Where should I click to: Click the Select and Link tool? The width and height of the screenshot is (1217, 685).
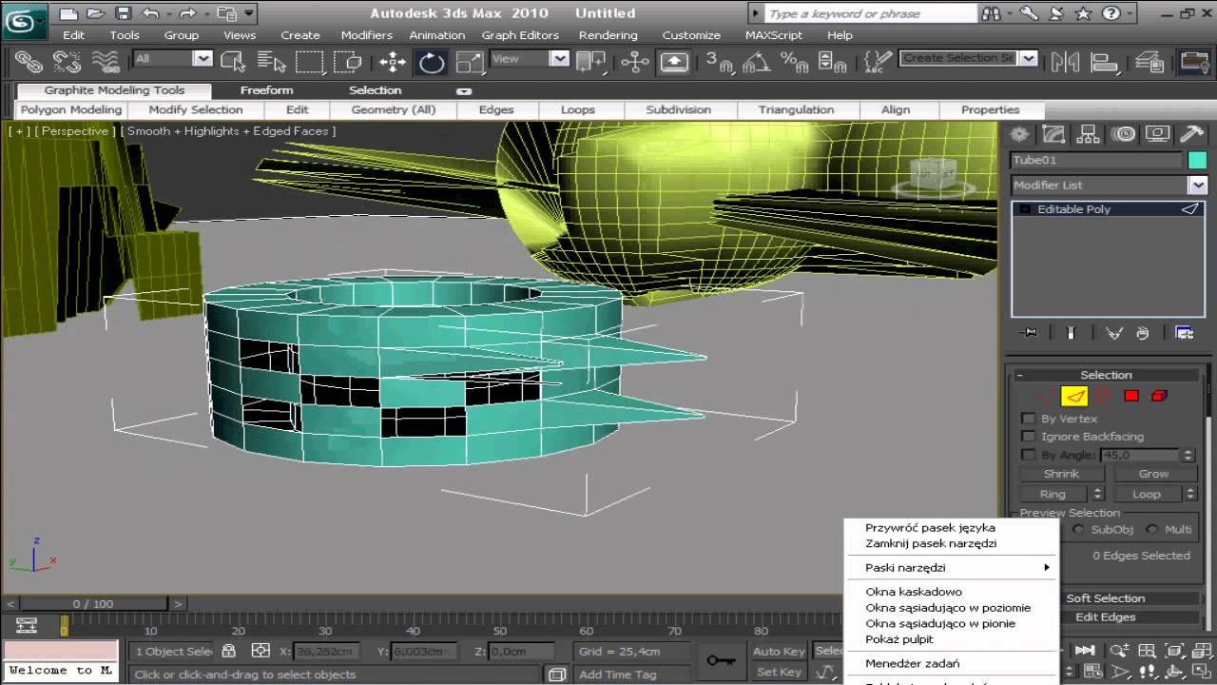[29, 63]
